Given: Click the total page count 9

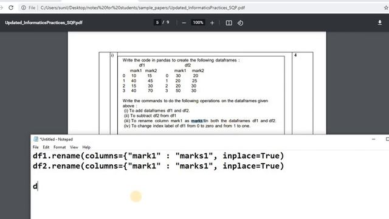Looking at the screenshot, I should (168, 23).
